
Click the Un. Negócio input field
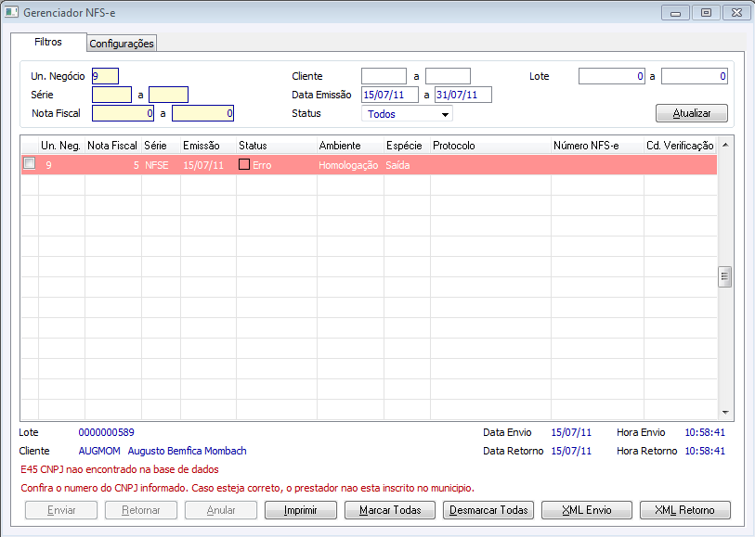(x=105, y=76)
